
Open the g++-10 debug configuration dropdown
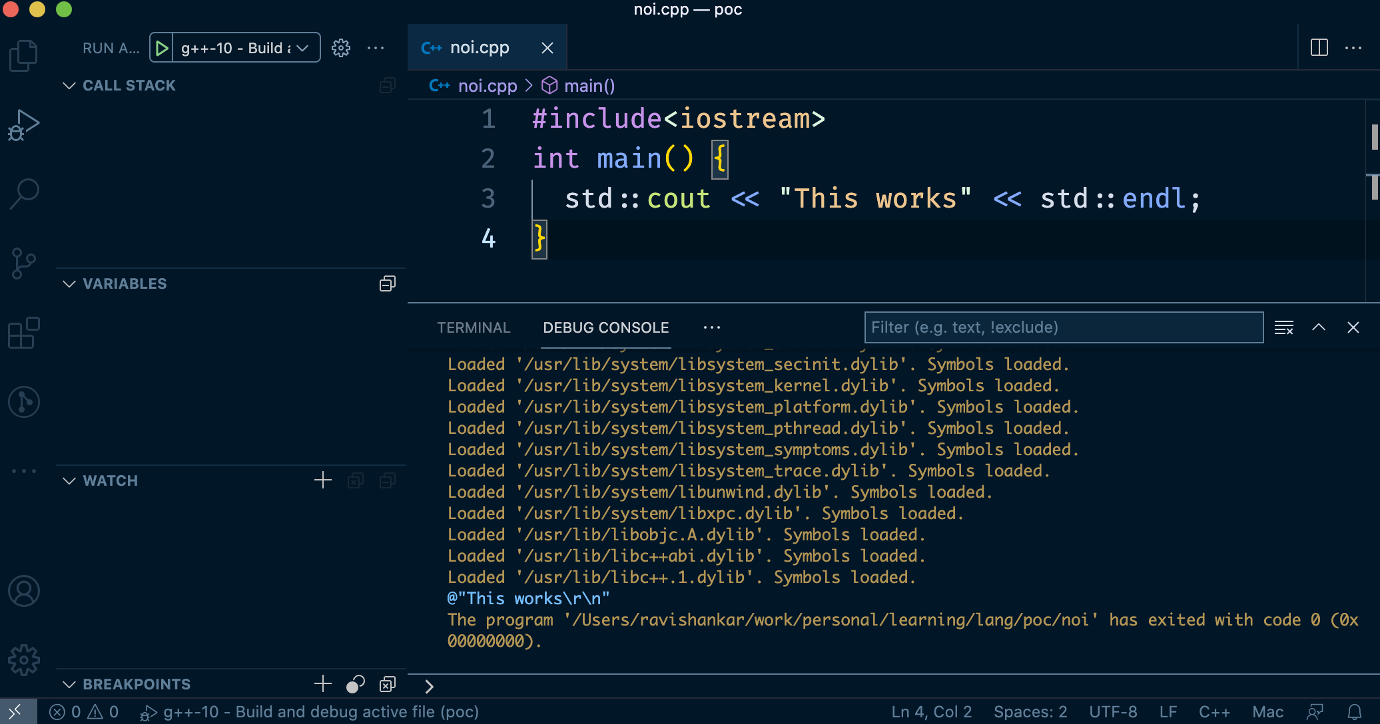(245, 48)
